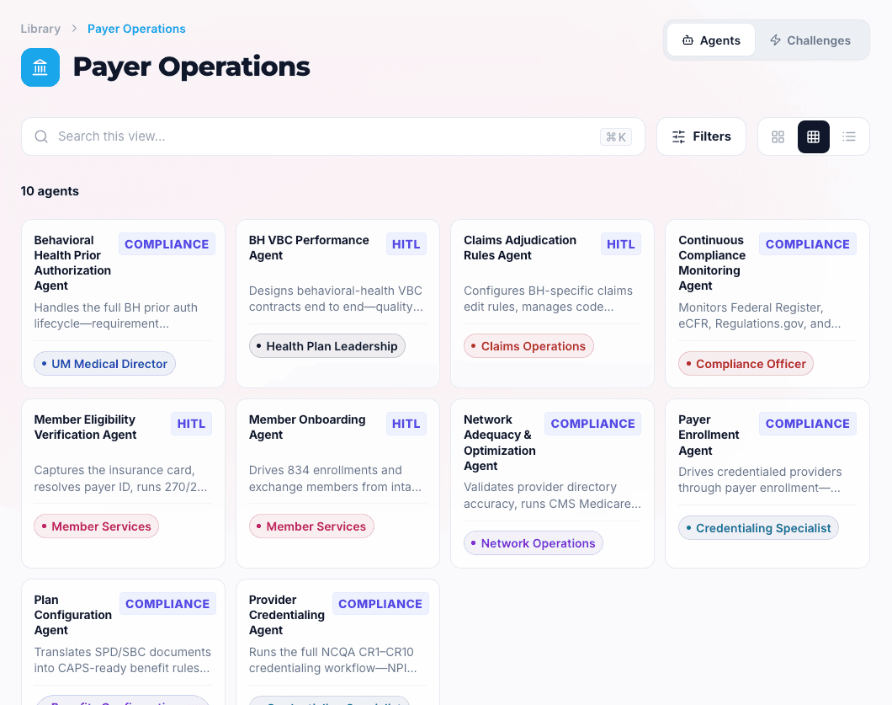892x705 pixels.
Task: Click COMPLIANCE badge on Provider Credentialing card
Action: click(x=380, y=604)
